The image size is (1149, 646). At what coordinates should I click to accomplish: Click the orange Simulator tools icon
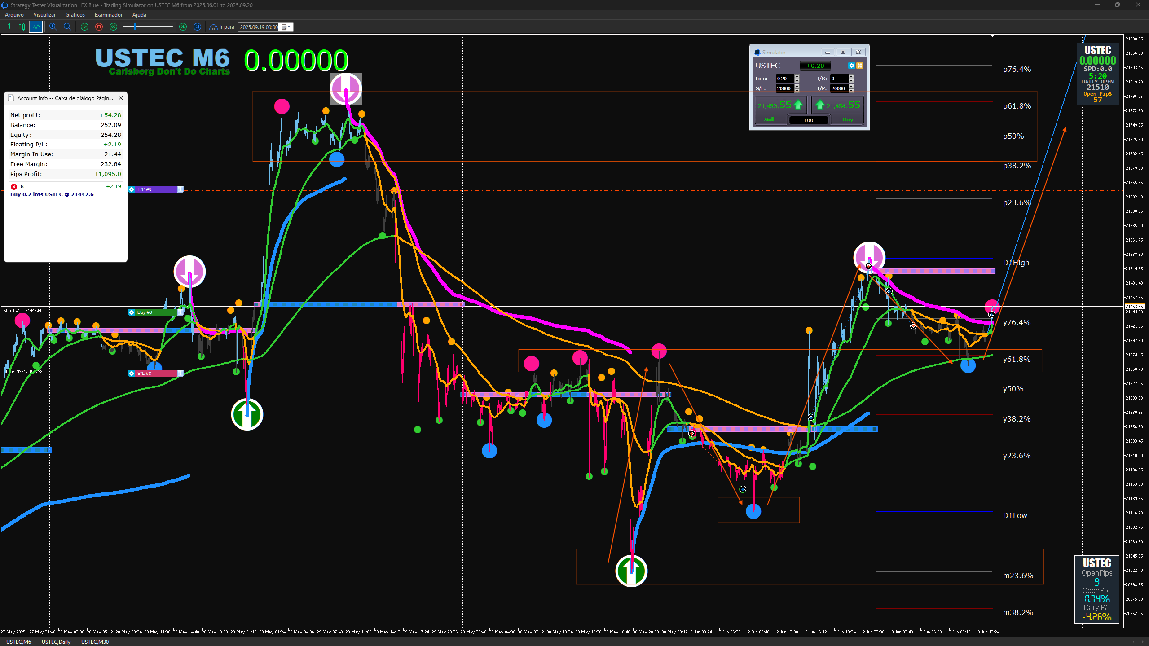click(860, 66)
